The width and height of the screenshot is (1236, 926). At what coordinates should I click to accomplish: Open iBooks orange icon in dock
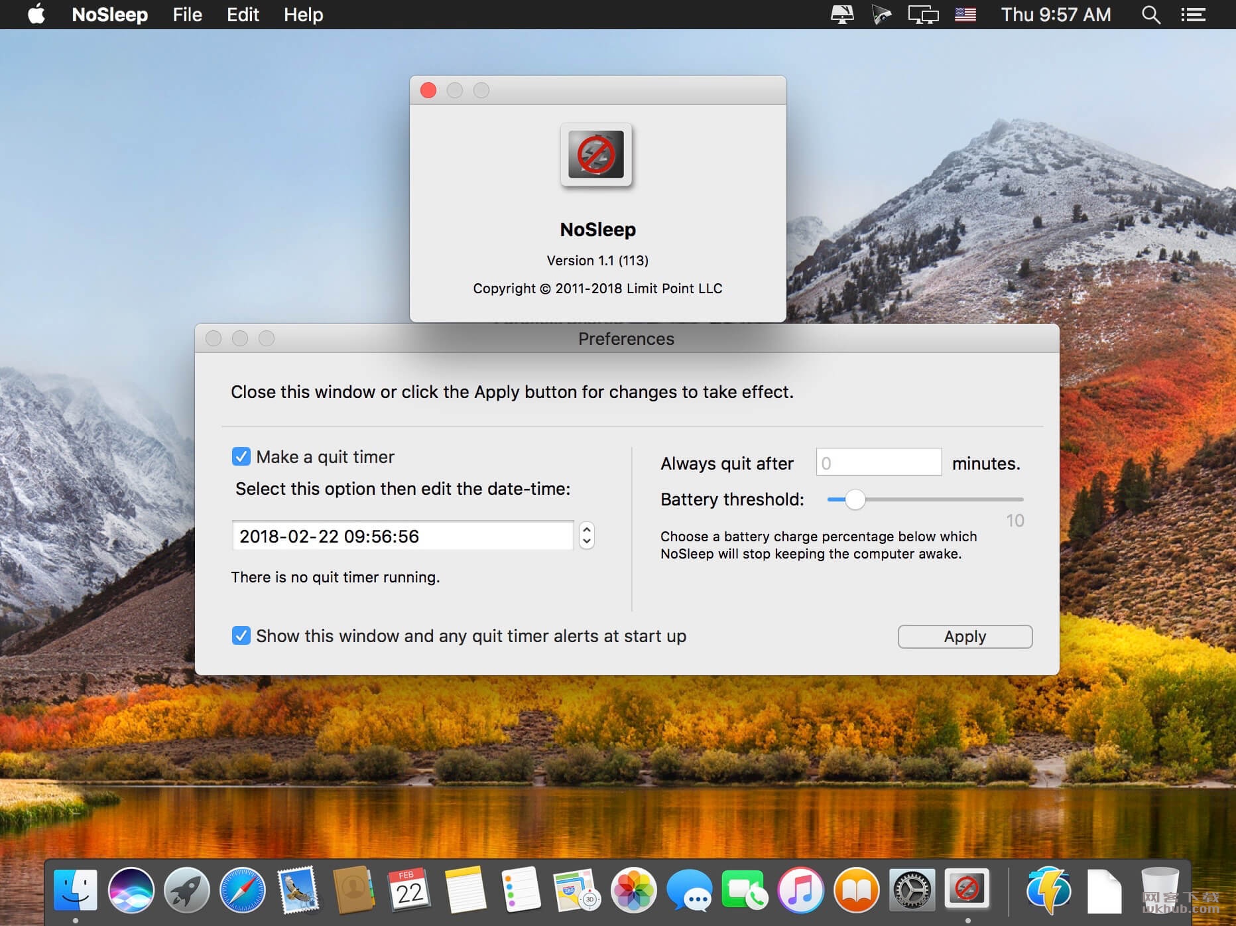point(856,890)
